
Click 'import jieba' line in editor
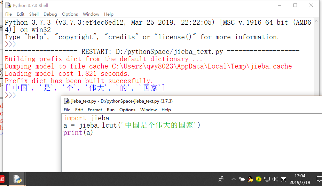pyautogui.click(x=86, y=118)
